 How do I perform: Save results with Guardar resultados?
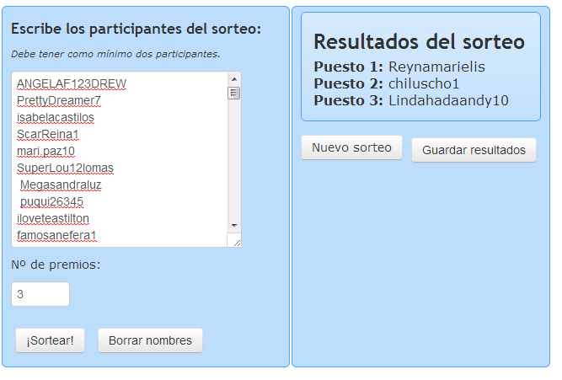pos(474,150)
